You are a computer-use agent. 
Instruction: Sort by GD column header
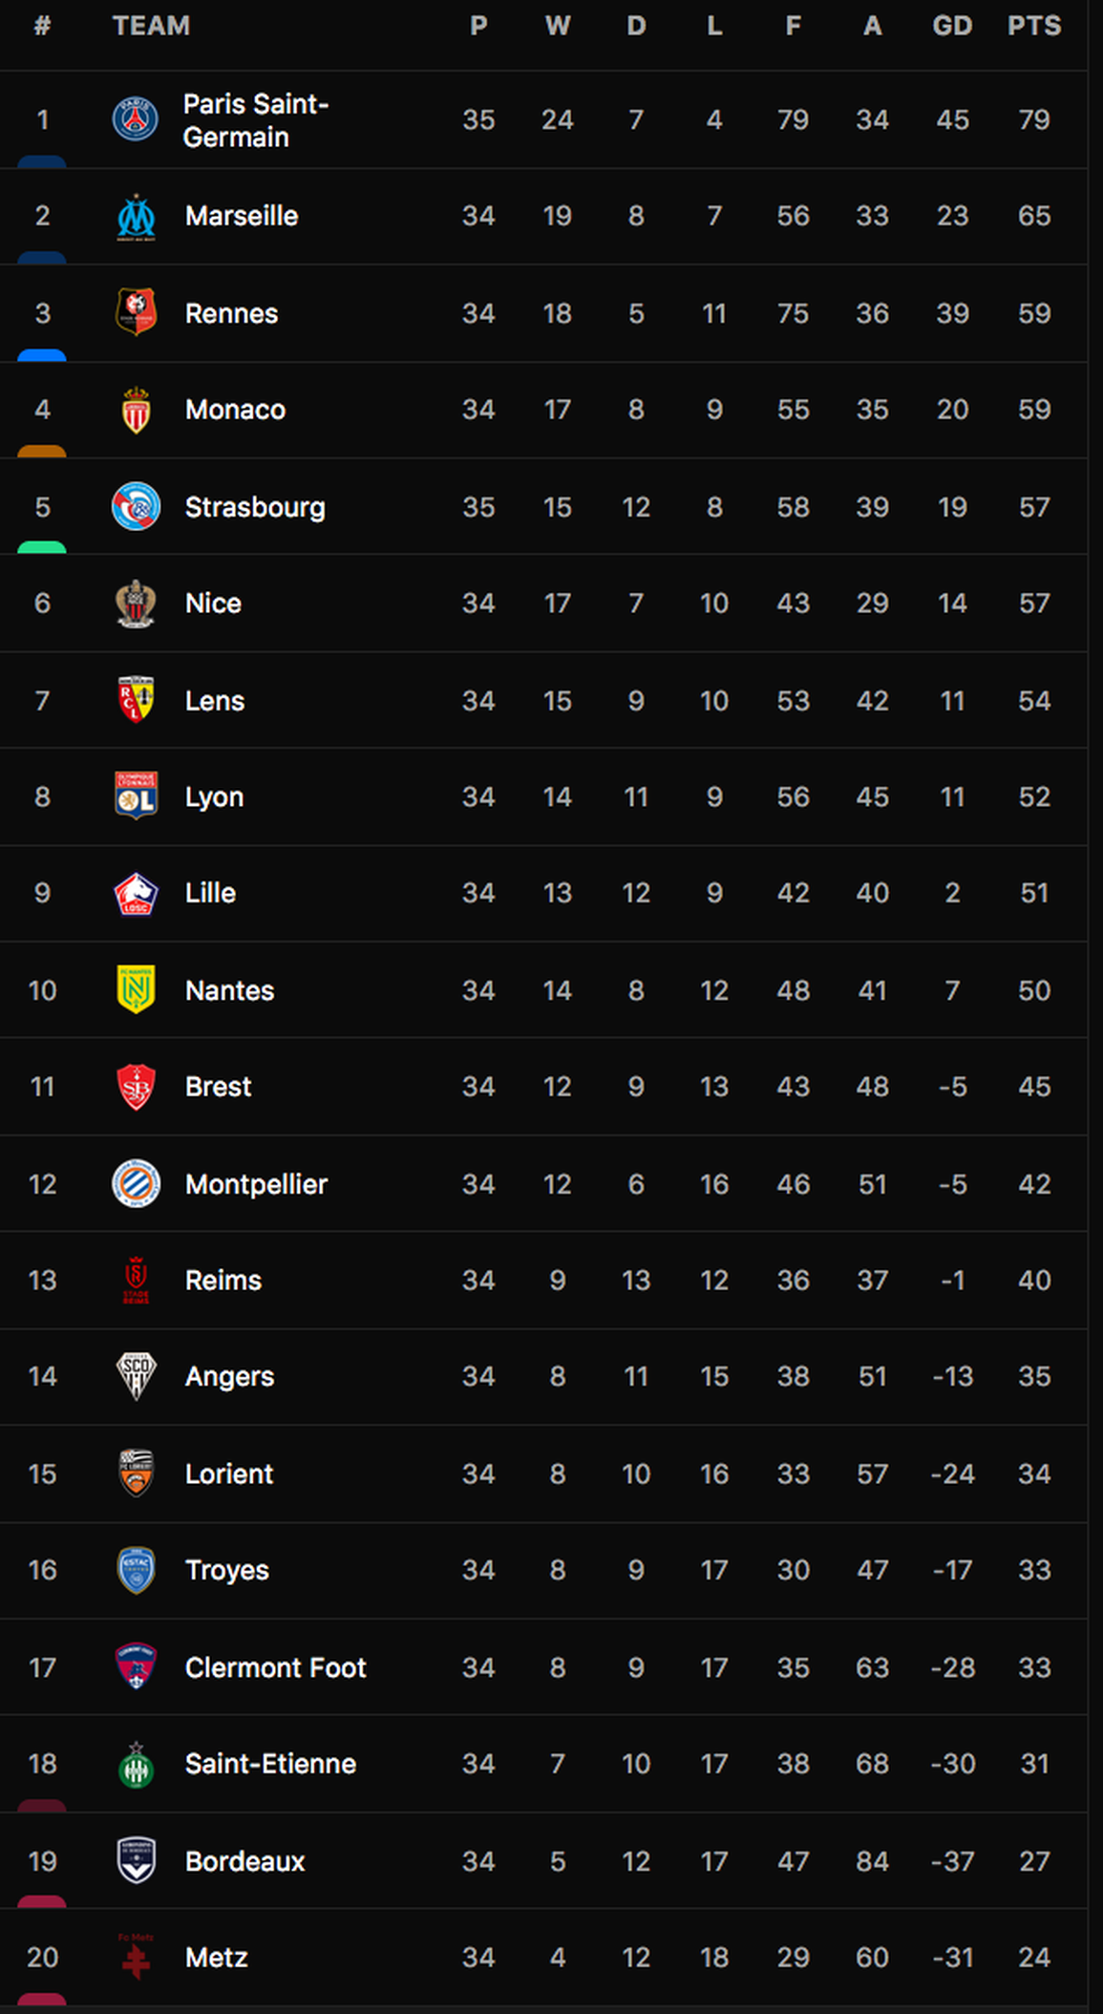(x=952, y=26)
